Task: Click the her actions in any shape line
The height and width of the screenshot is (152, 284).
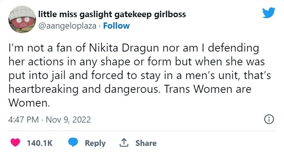Action: coord(69,62)
